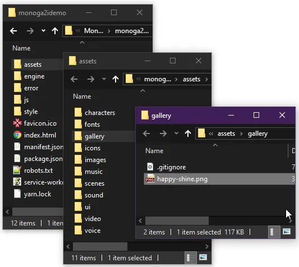
Task: Click Back arrow in assets window
Action: click(74, 79)
